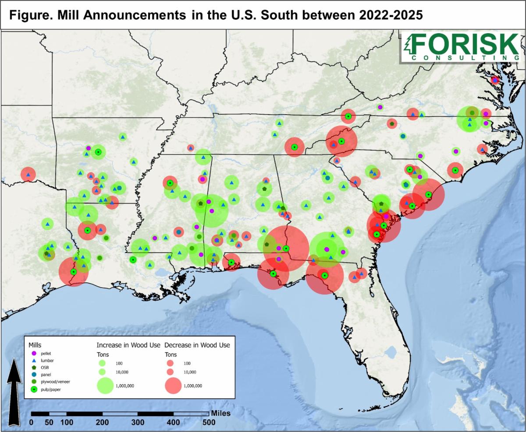526x432 pixels.
Task: Click the black-and-white scale bar
Action: (x=120, y=414)
